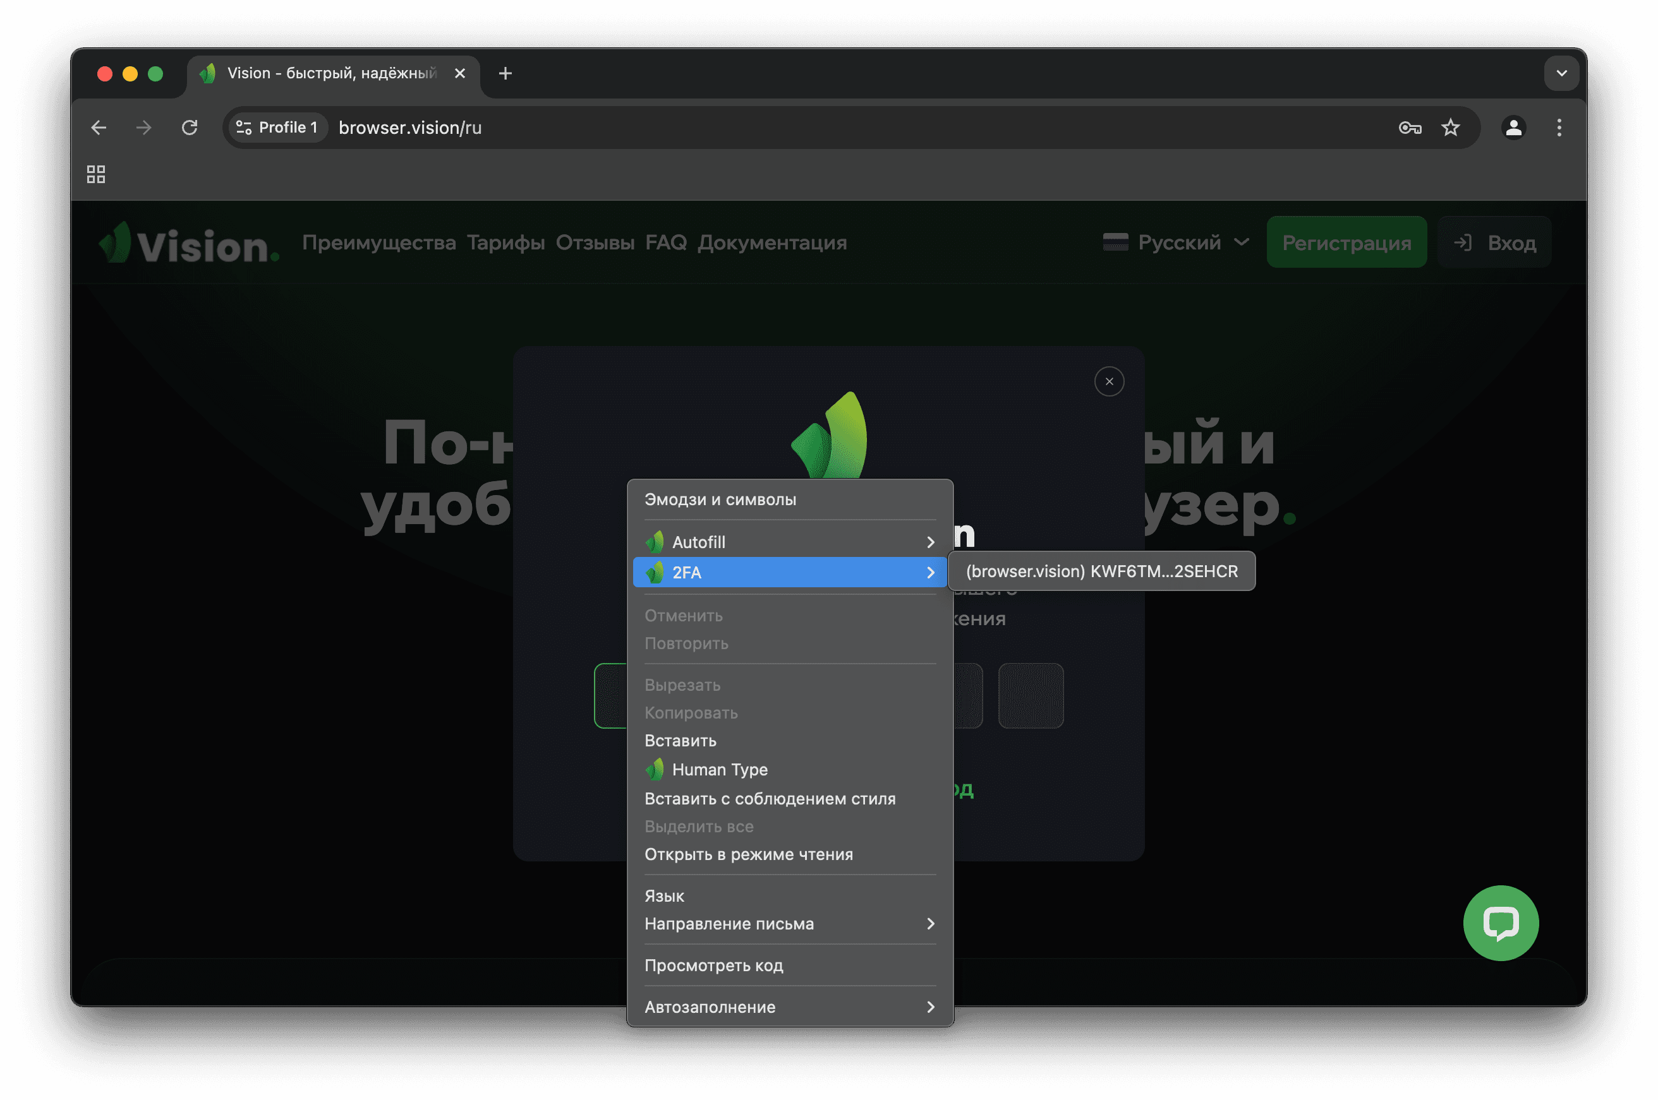This screenshot has width=1658, height=1100.
Task: Click the apps grid icon in bookmarks bar
Action: click(x=96, y=174)
